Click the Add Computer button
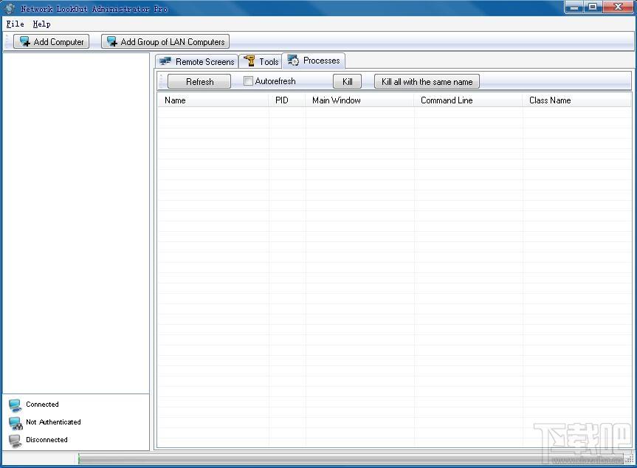 (51, 41)
